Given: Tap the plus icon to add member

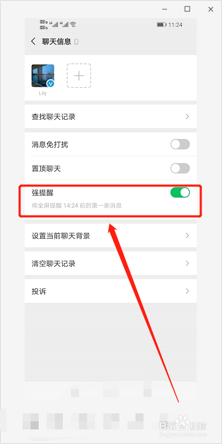Looking at the screenshot, I should coord(79,75).
